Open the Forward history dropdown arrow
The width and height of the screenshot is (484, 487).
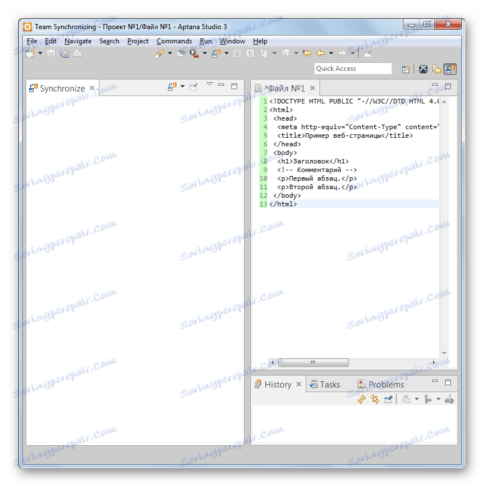tap(353, 53)
